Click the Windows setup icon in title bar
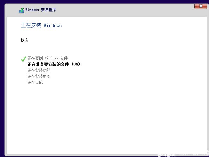The height and width of the screenshot is (157, 209). pos(21,10)
